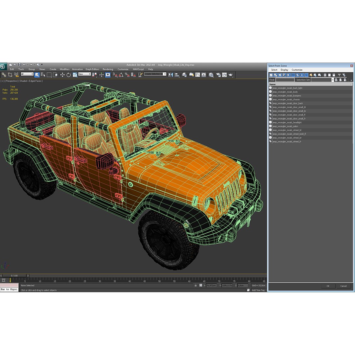Activate the Select and Rotate tool
The width and height of the screenshot is (355, 355).
tap(69, 75)
